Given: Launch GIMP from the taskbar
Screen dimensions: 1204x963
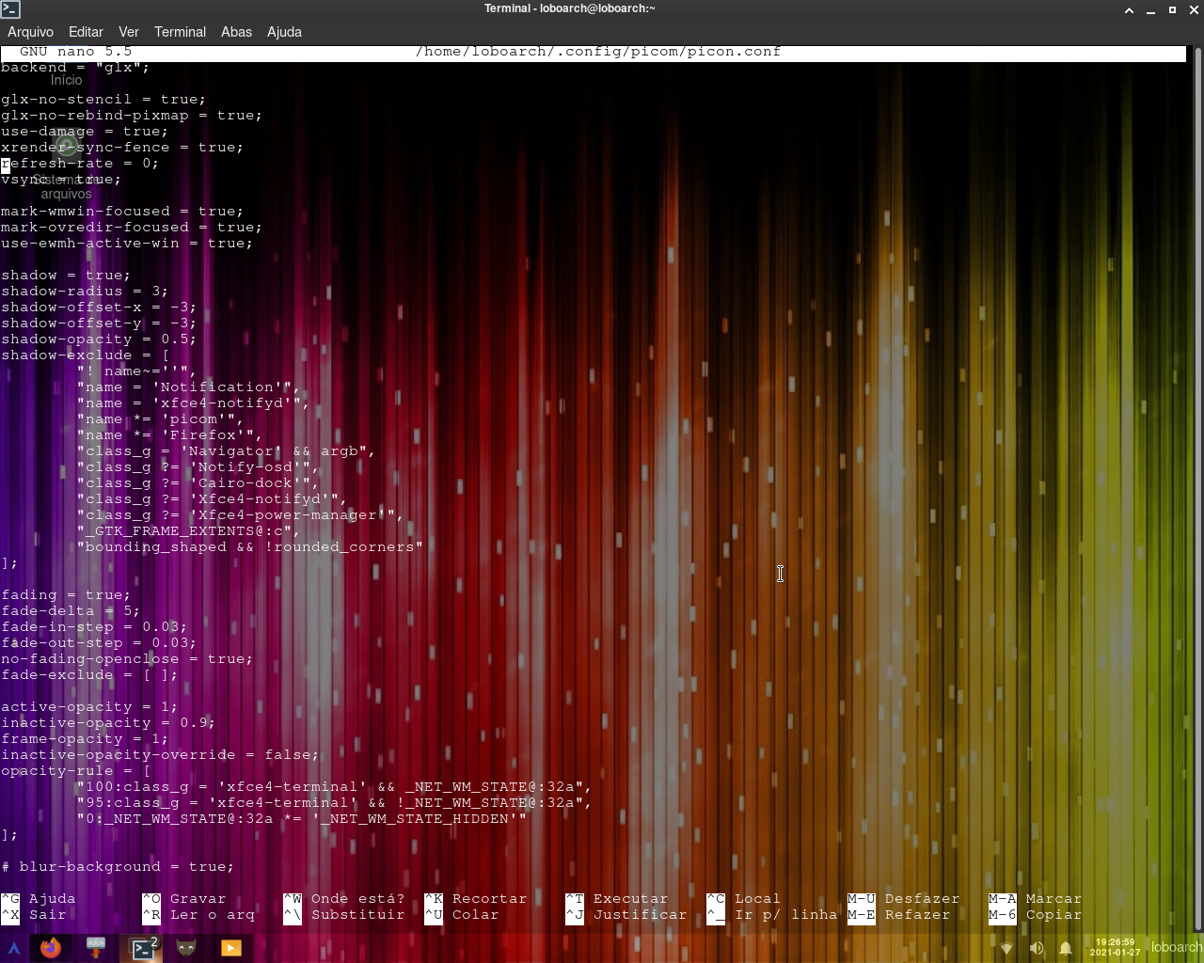Looking at the screenshot, I should [x=186, y=948].
